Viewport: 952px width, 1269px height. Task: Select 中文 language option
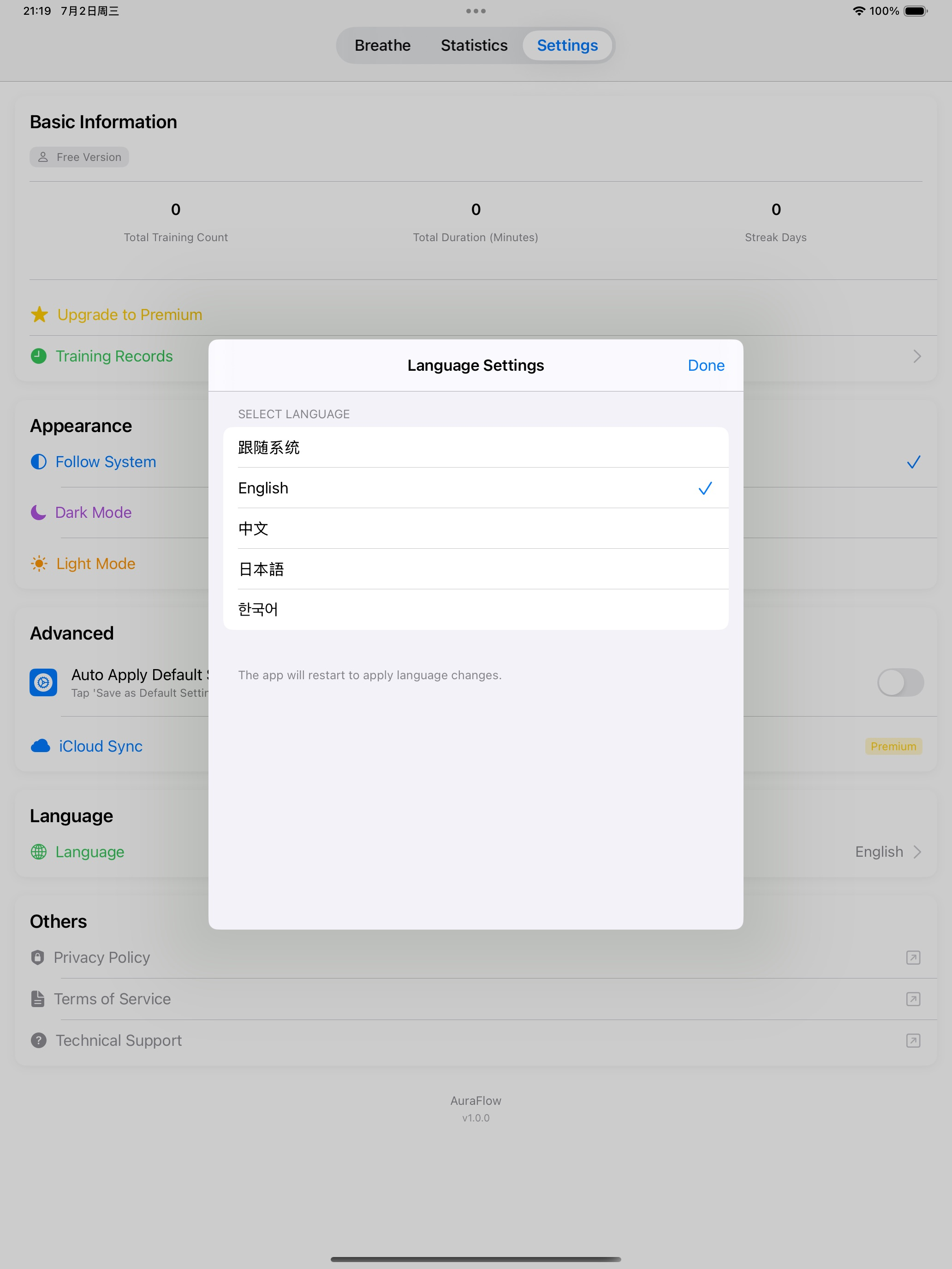coord(476,528)
